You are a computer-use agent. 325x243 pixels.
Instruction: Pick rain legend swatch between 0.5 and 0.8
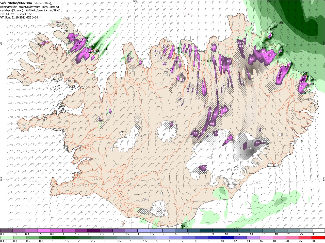point(32,238)
